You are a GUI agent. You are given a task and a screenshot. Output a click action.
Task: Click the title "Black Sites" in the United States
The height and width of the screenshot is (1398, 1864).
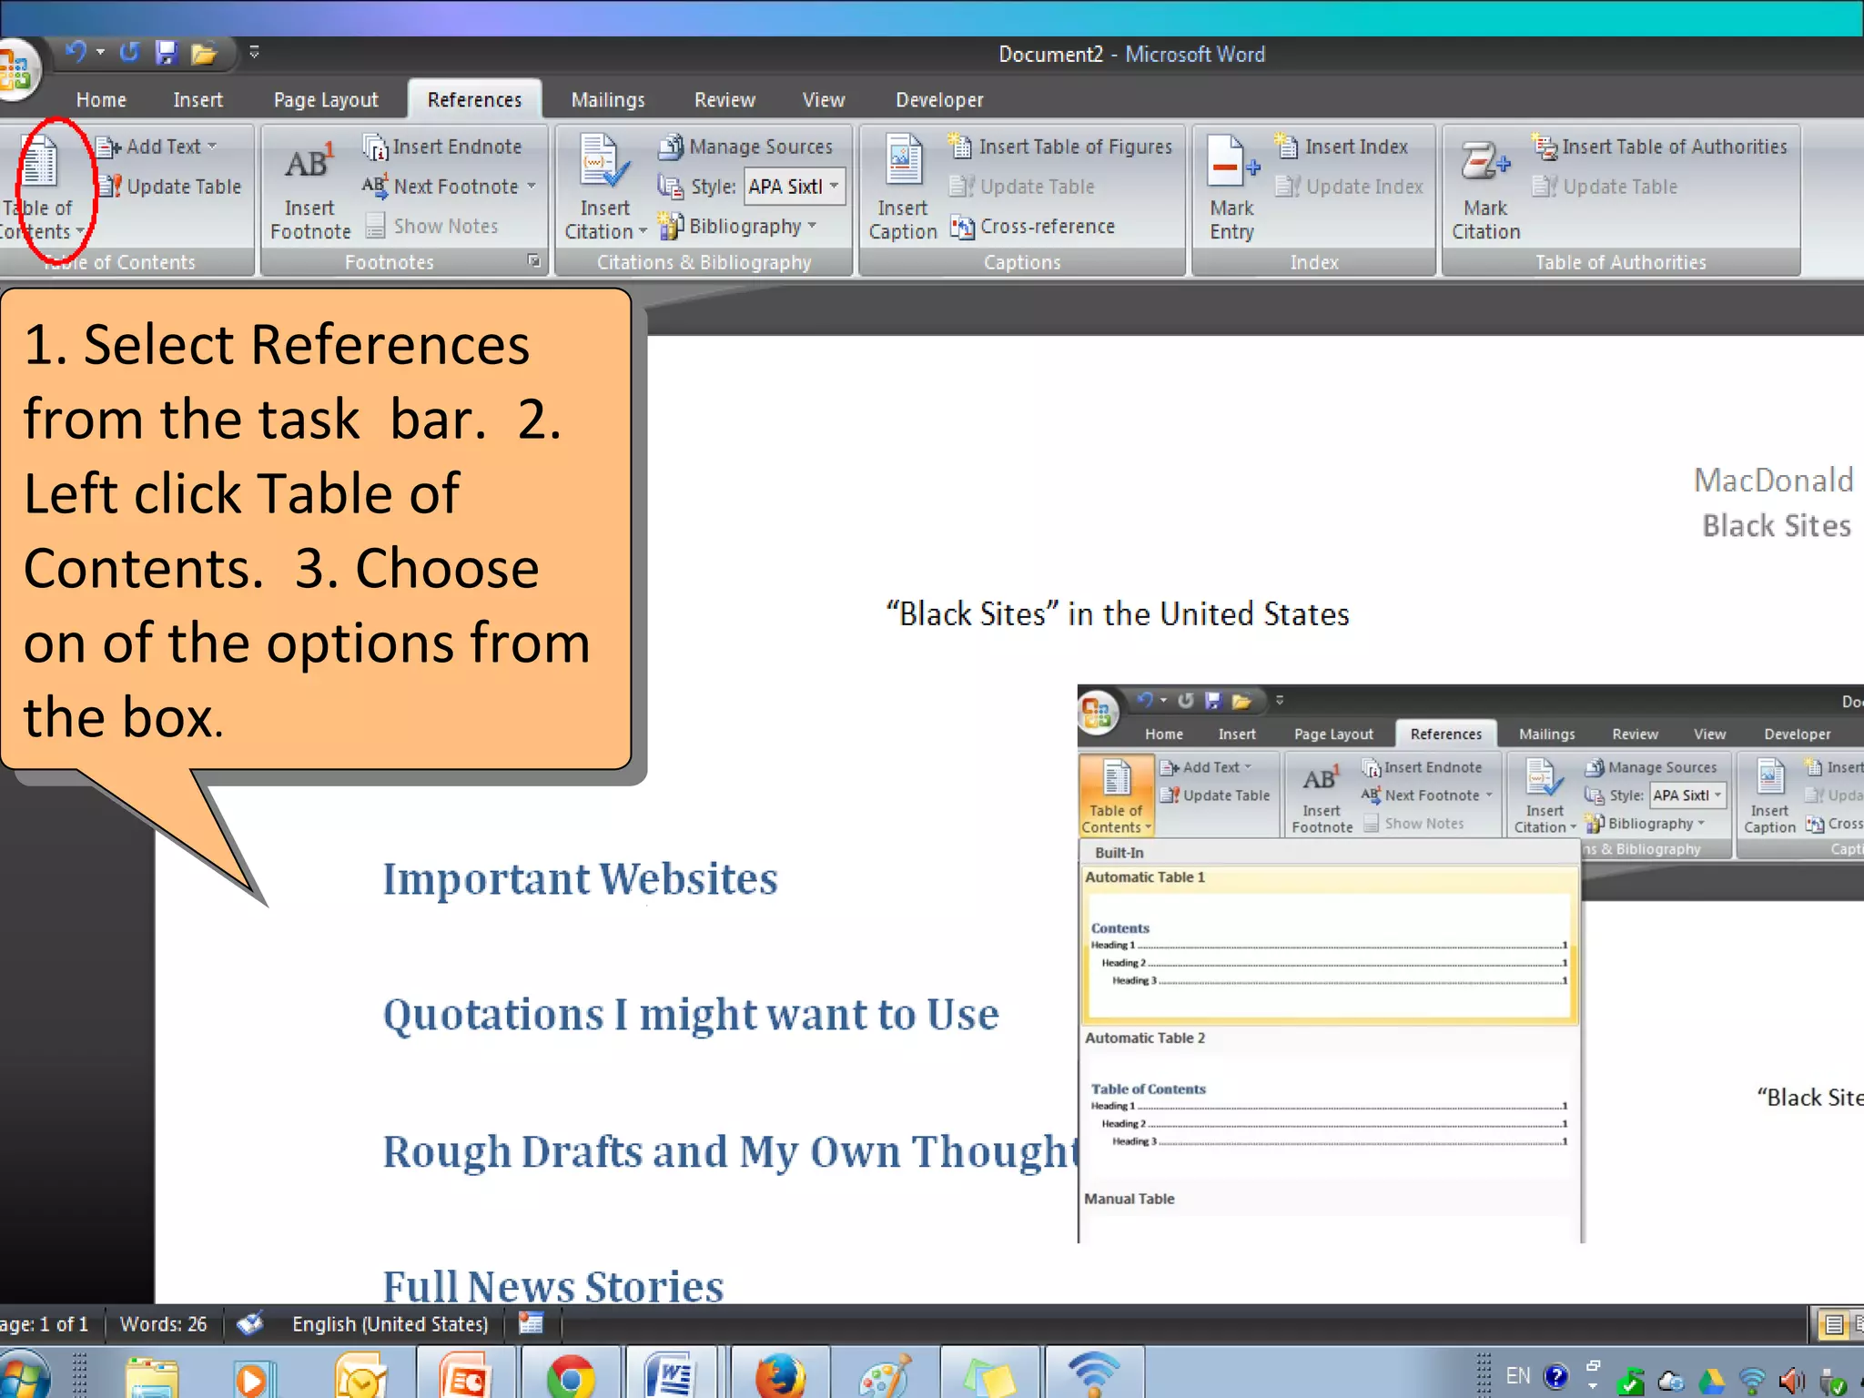click(1118, 614)
